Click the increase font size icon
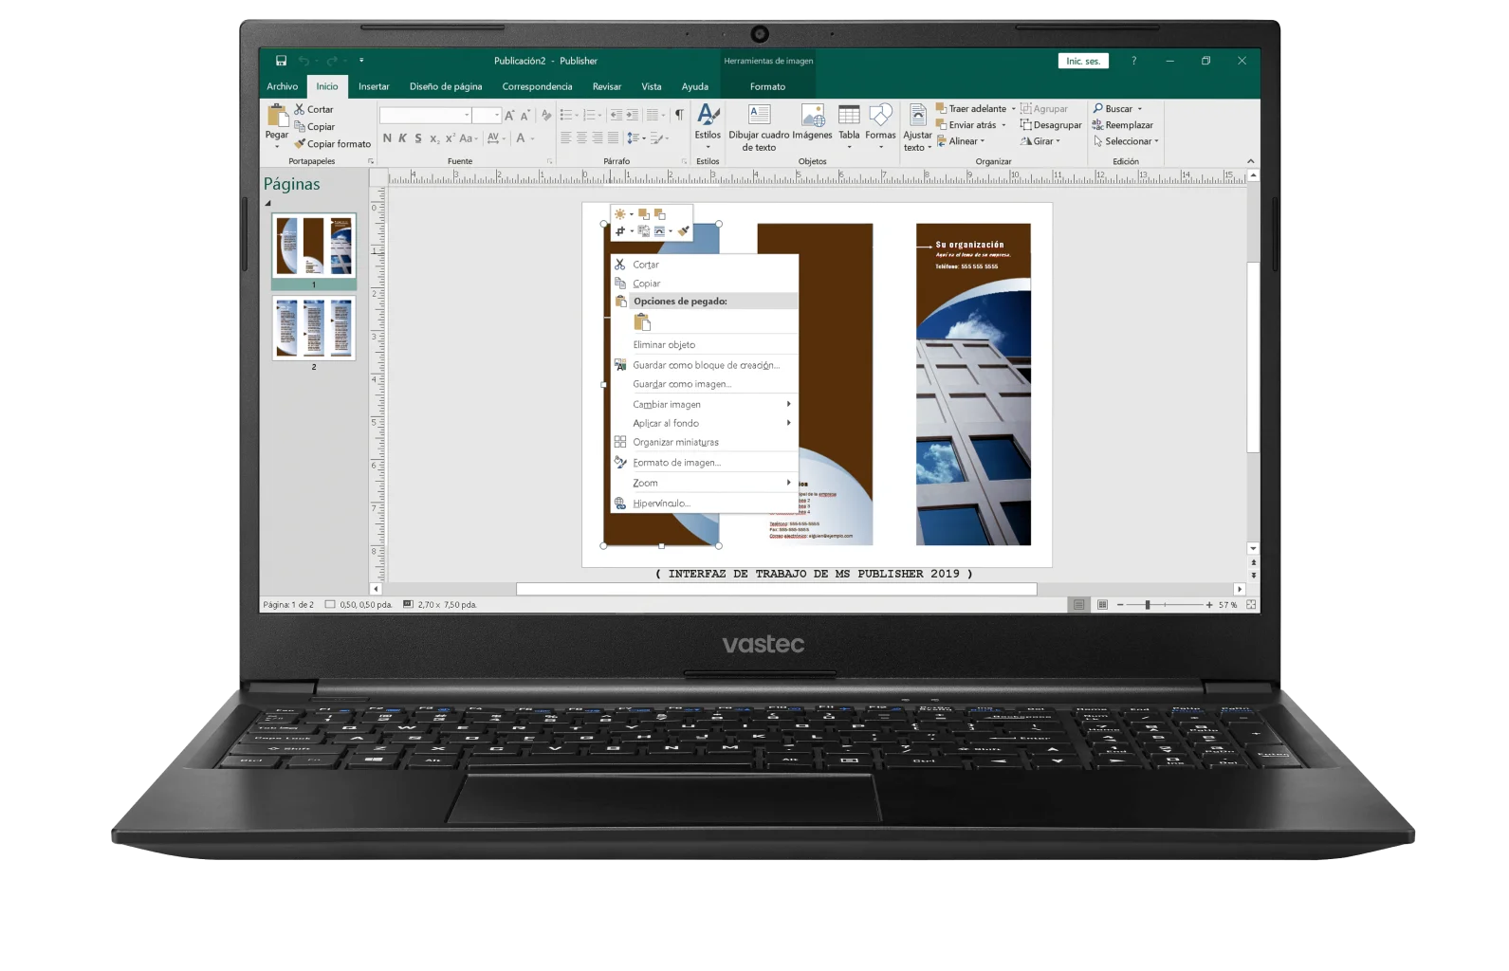 [509, 116]
